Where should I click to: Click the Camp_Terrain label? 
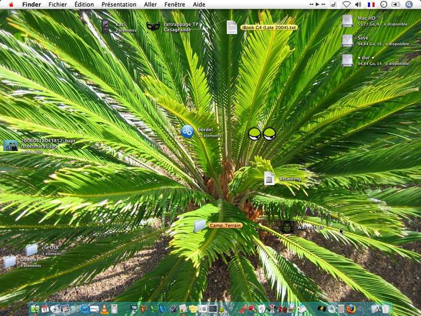[x=225, y=225]
